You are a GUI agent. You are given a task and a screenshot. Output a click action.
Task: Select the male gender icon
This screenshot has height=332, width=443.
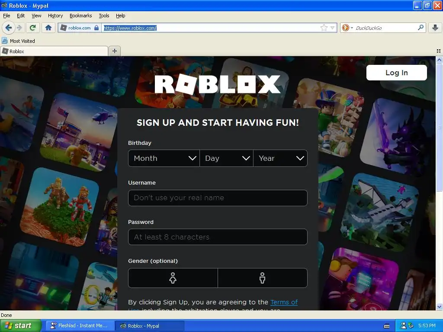(263, 278)
